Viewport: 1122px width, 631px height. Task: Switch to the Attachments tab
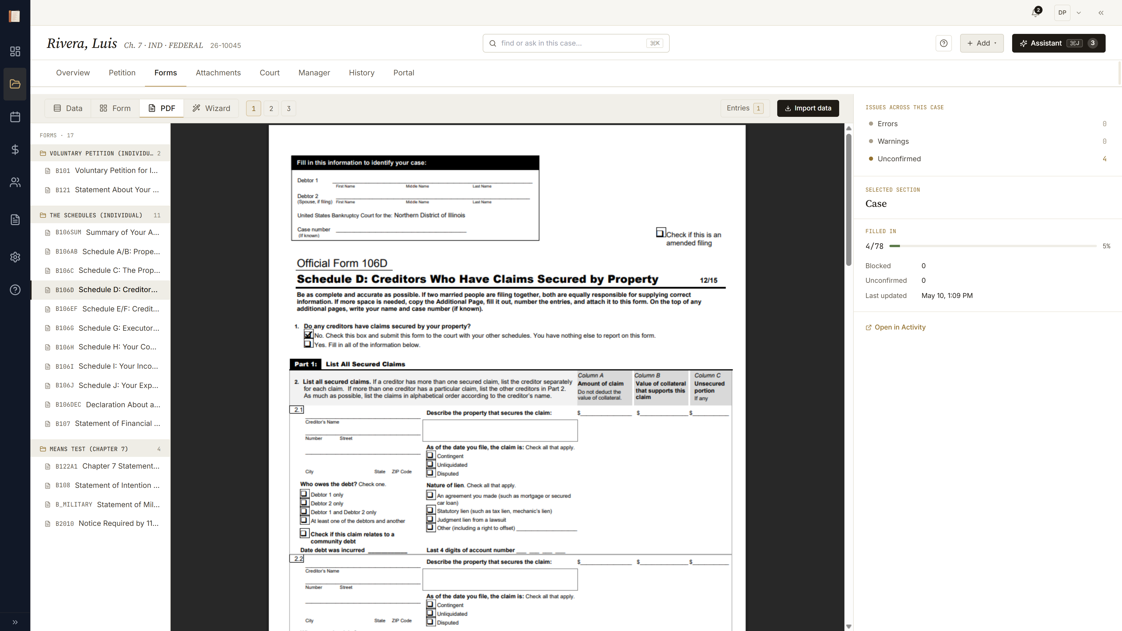pyautogui.click(x=218, y=73)
